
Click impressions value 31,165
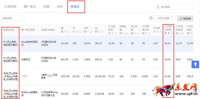65,43
